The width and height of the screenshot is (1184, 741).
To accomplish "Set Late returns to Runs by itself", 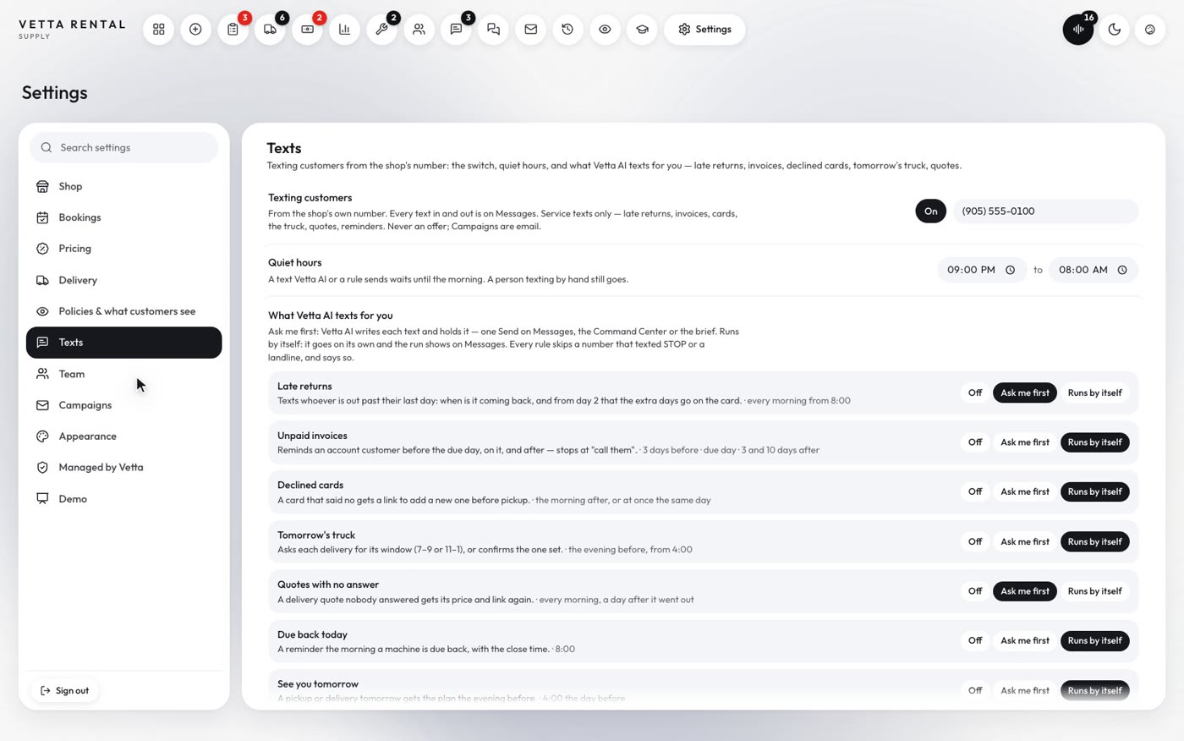I will click(1094, 392).
